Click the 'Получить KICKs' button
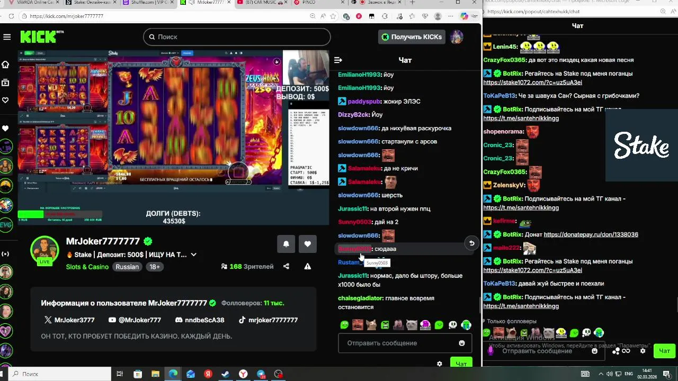Viewport: 678px width, 381px height. tap(411, 37)
